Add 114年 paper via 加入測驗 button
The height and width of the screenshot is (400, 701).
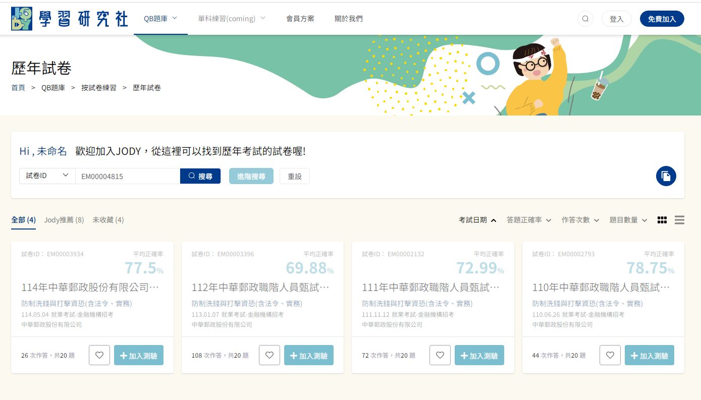[139, 355]
